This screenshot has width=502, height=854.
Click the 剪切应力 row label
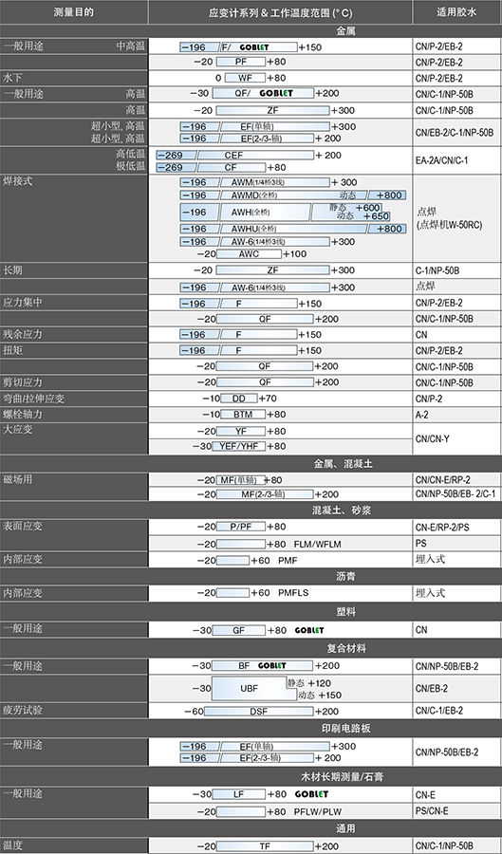pos(23,381)
